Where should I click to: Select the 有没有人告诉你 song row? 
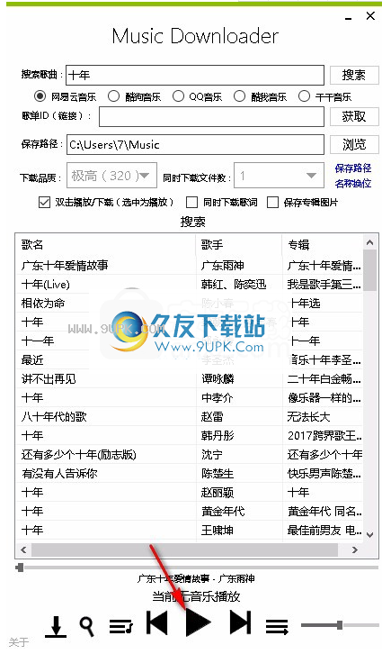click(x=190, y=474)
